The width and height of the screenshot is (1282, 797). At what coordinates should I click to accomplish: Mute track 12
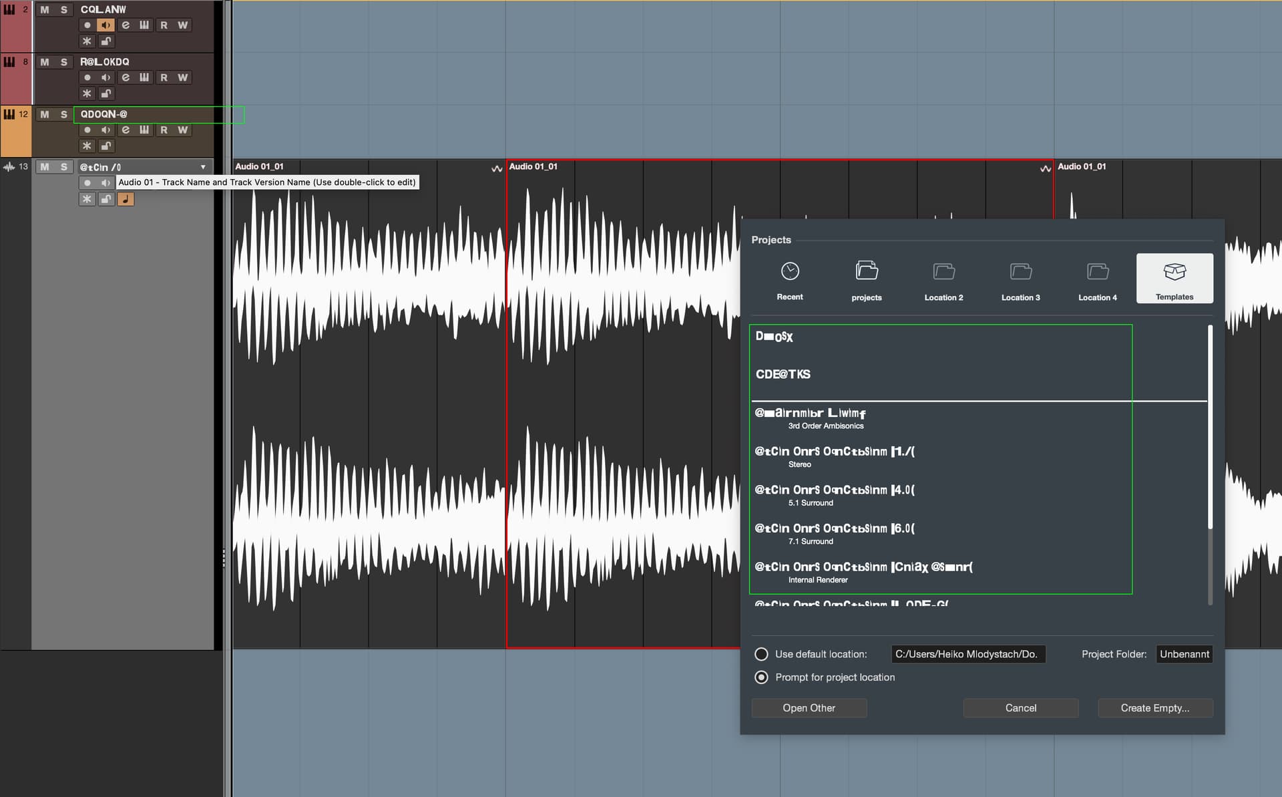coord(45,114)
